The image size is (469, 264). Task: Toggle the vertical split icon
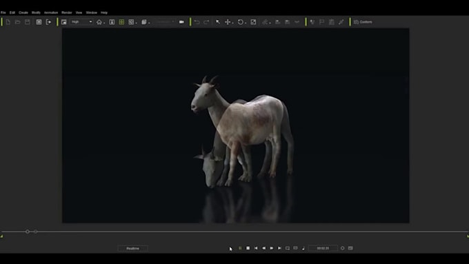coord(112,22)
